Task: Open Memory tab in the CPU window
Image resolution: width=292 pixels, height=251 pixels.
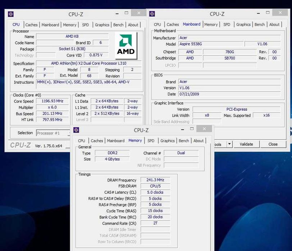Action: (x=70, y=25)
